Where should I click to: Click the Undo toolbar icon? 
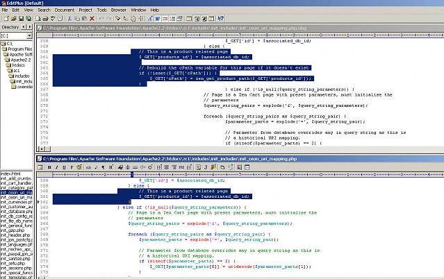click(x=101, y=19)
